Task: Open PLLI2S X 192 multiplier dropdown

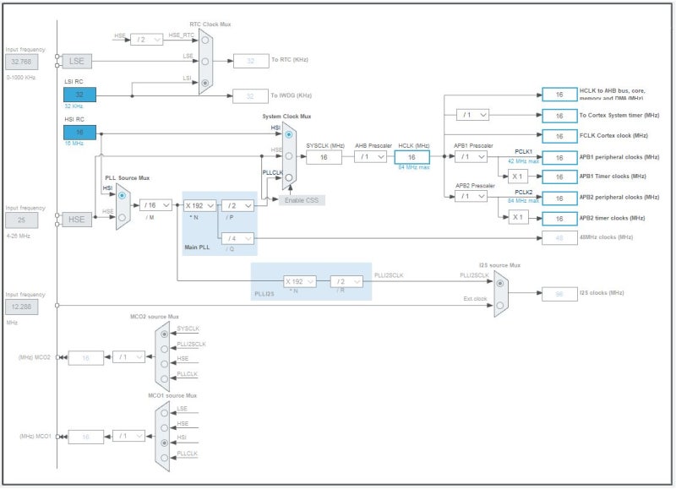Action: [300, 282]
